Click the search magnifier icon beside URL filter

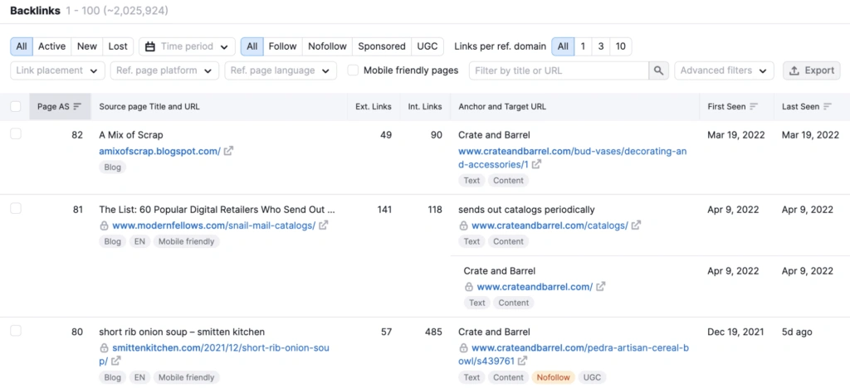pyautogui.click(x=658, y=70)
